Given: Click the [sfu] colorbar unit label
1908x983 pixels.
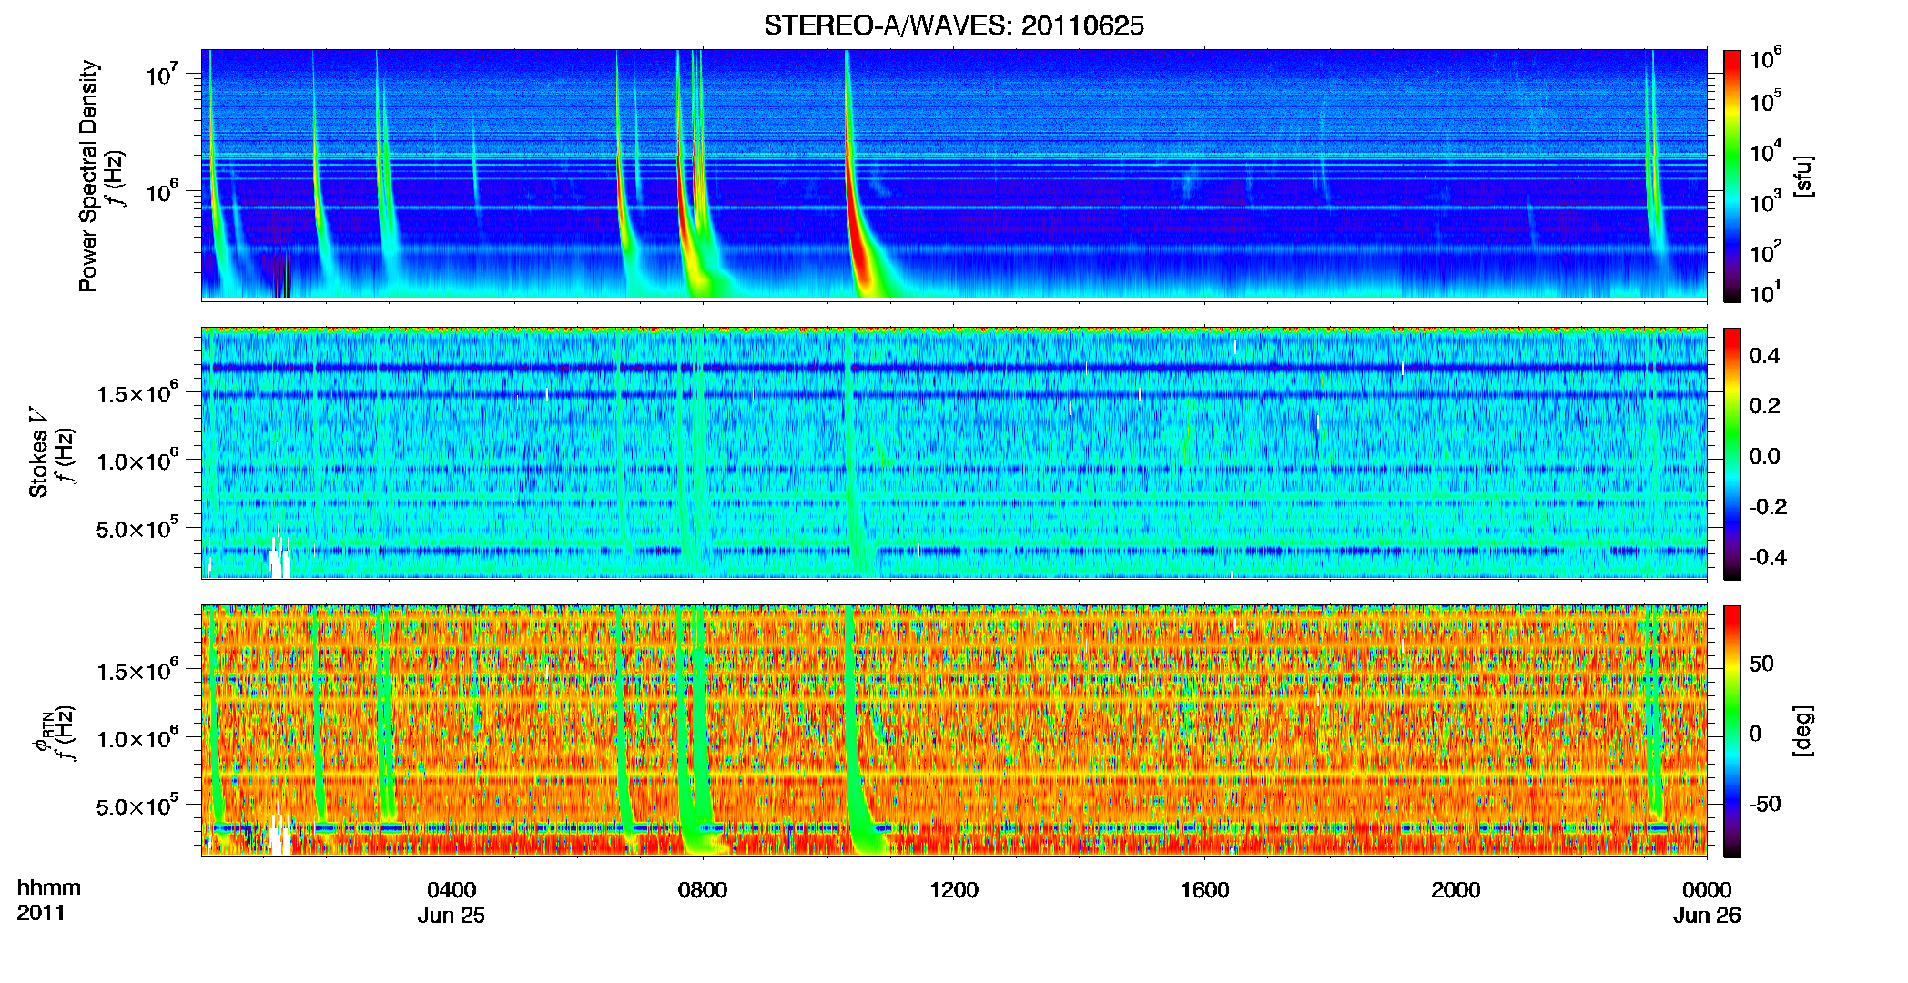Looking at the screenshot, I should pos(1803,176).
